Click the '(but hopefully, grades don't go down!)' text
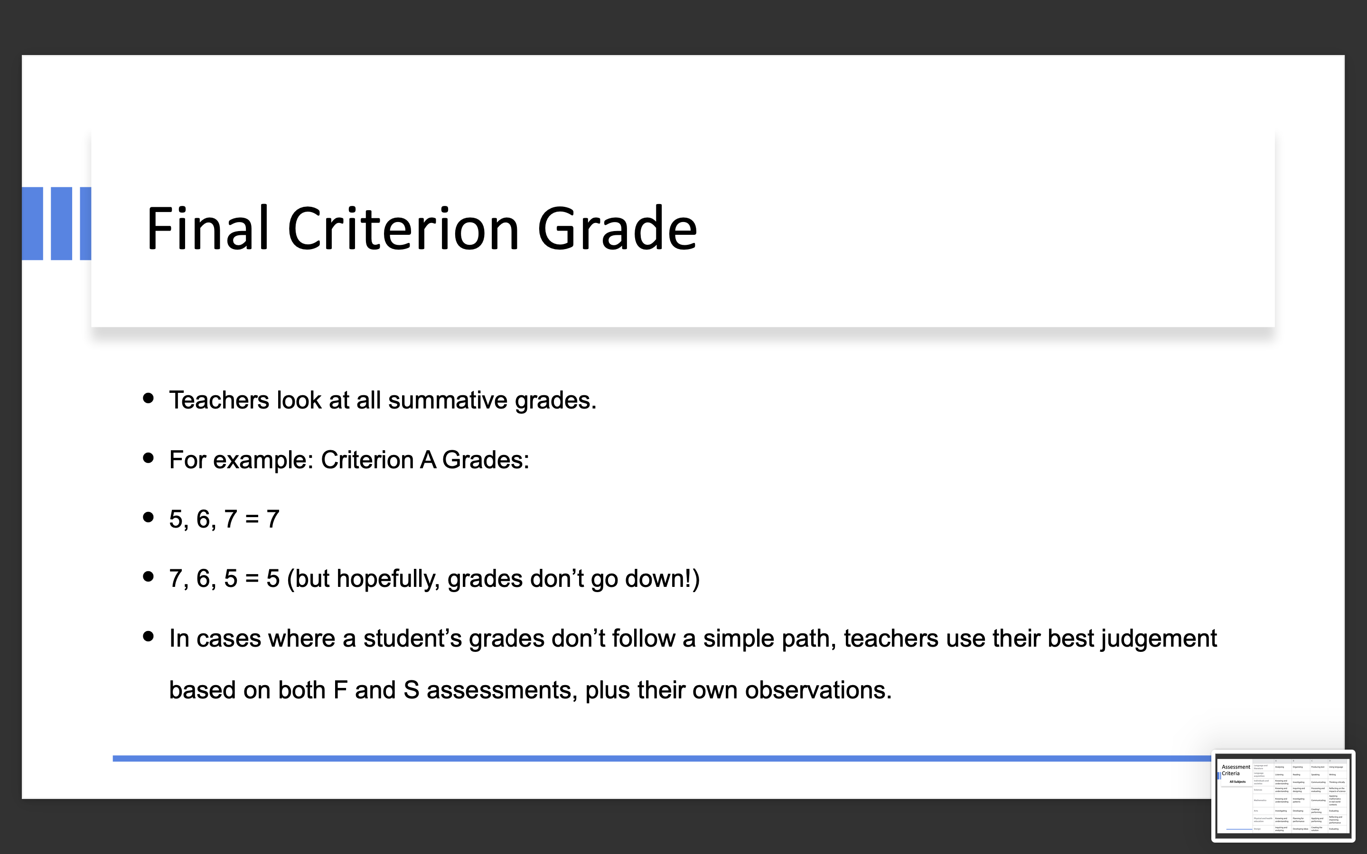This screenshot has height=854, width=1367. tap(493, 579)
